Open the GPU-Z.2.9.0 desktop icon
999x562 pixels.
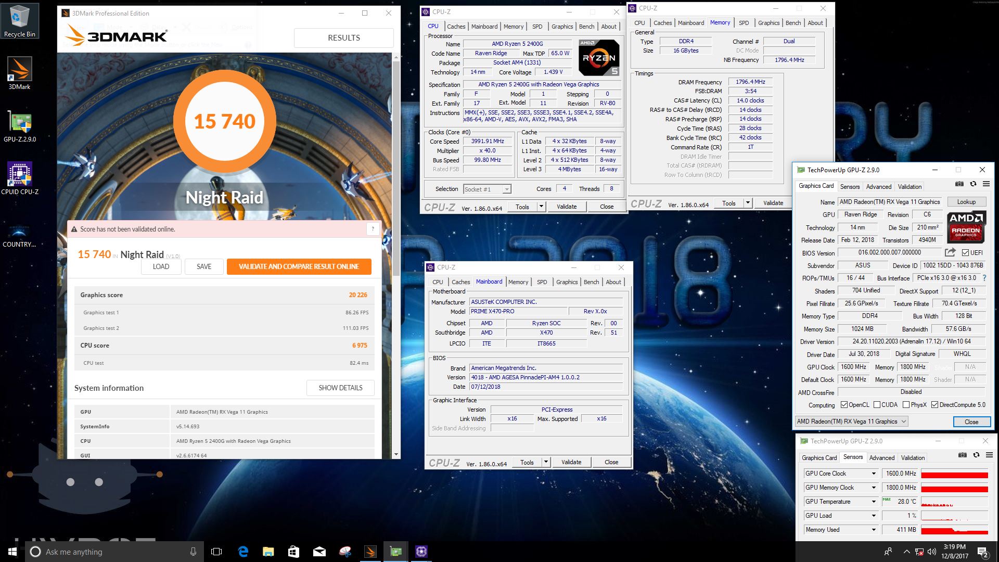tap(20, 126)
